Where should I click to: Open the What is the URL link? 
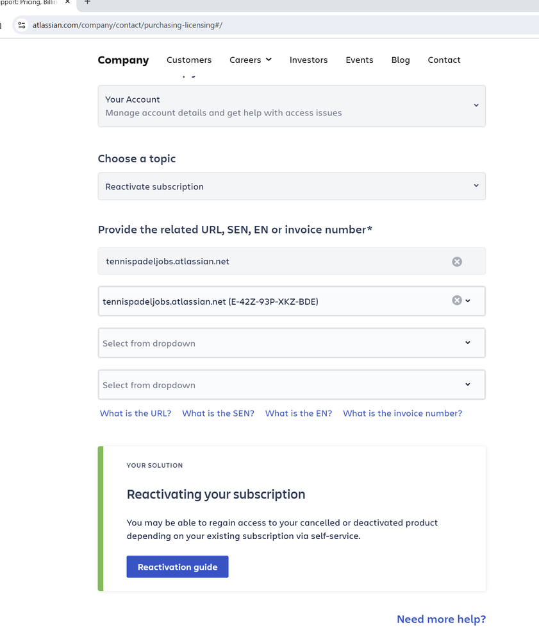point(135,413)
